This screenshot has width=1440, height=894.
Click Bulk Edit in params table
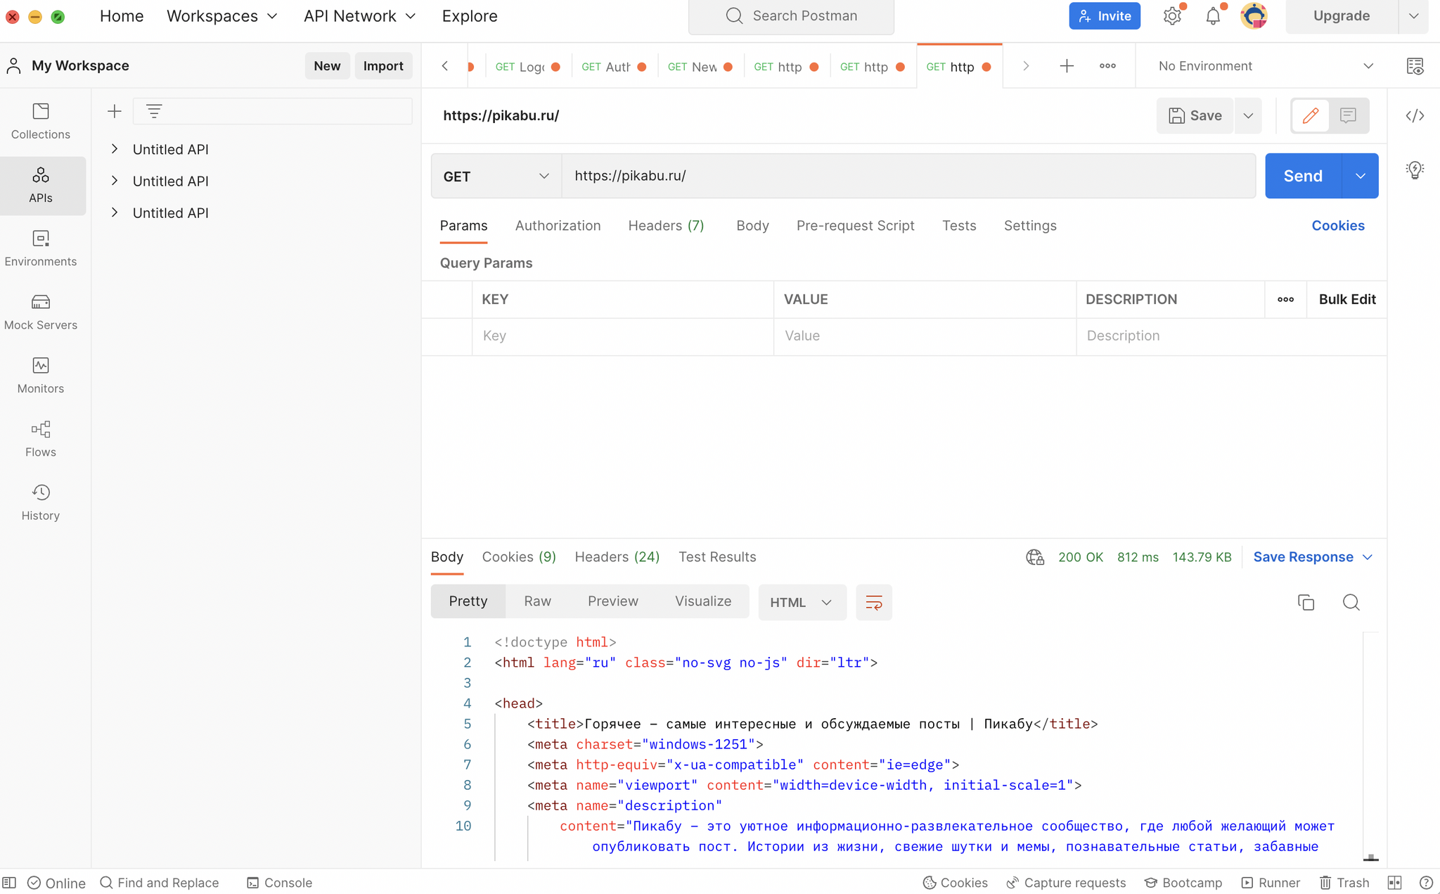click(1346, 300)
